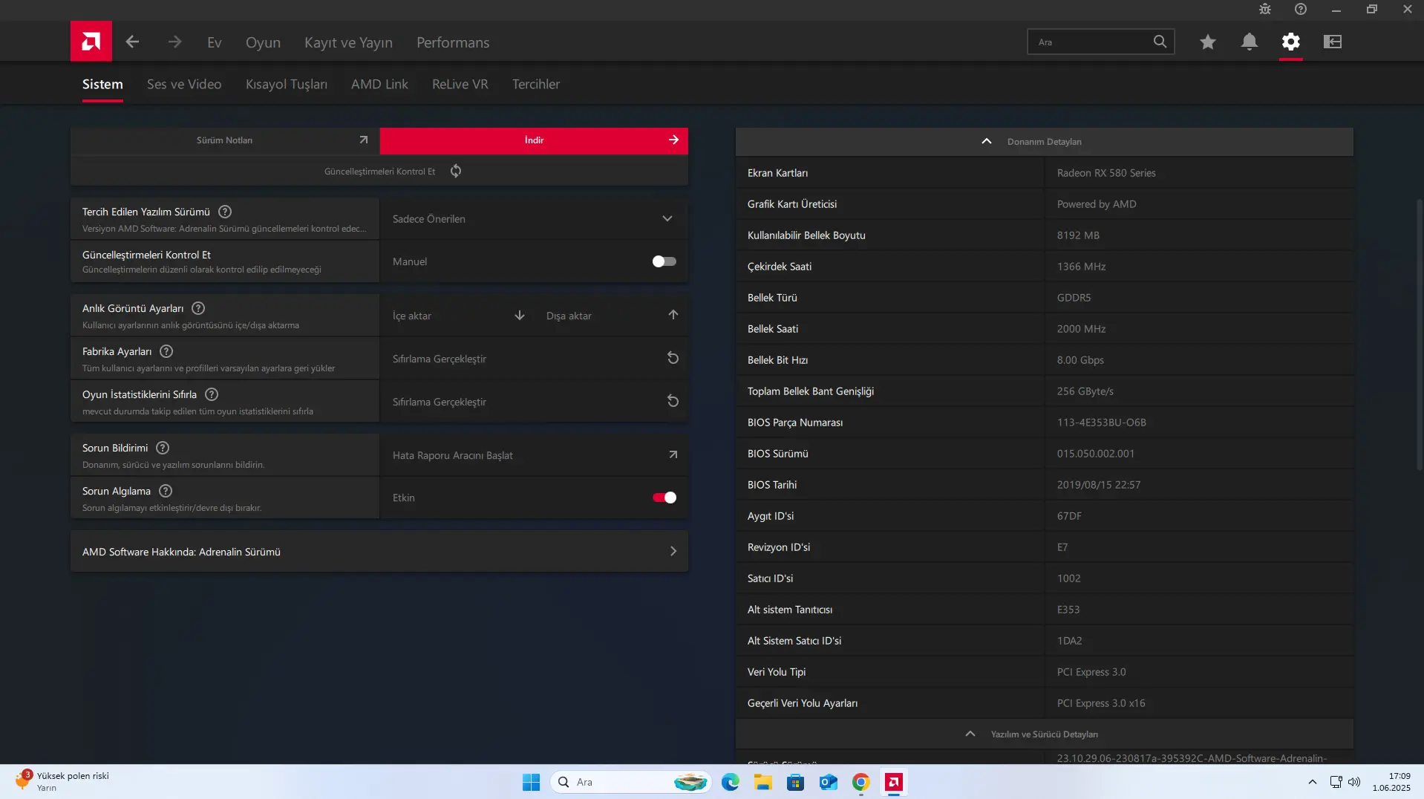Toggle the sidebar panel icon
The height and width of the screenshot is (799, 1424).
[x=1333, y=42]
